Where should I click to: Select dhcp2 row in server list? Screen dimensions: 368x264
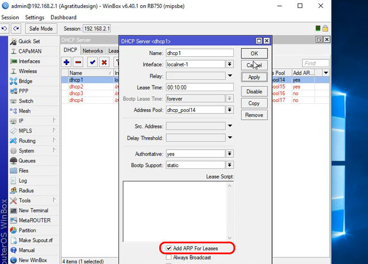(90, 87)
